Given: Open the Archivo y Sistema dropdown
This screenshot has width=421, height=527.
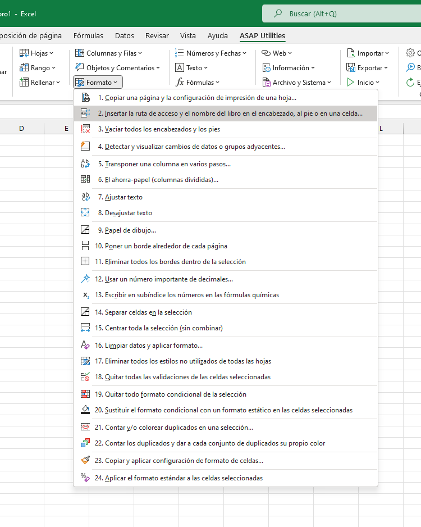Looking at the screenshot, I should point(297,83).
